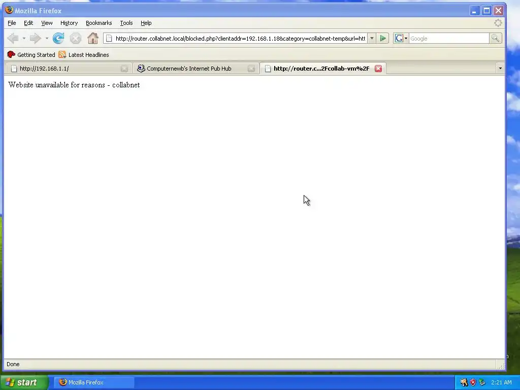Open the list all tabs dropdown
Image resolution: width=520 pixels, height=390 pixels.
[500, 69]
